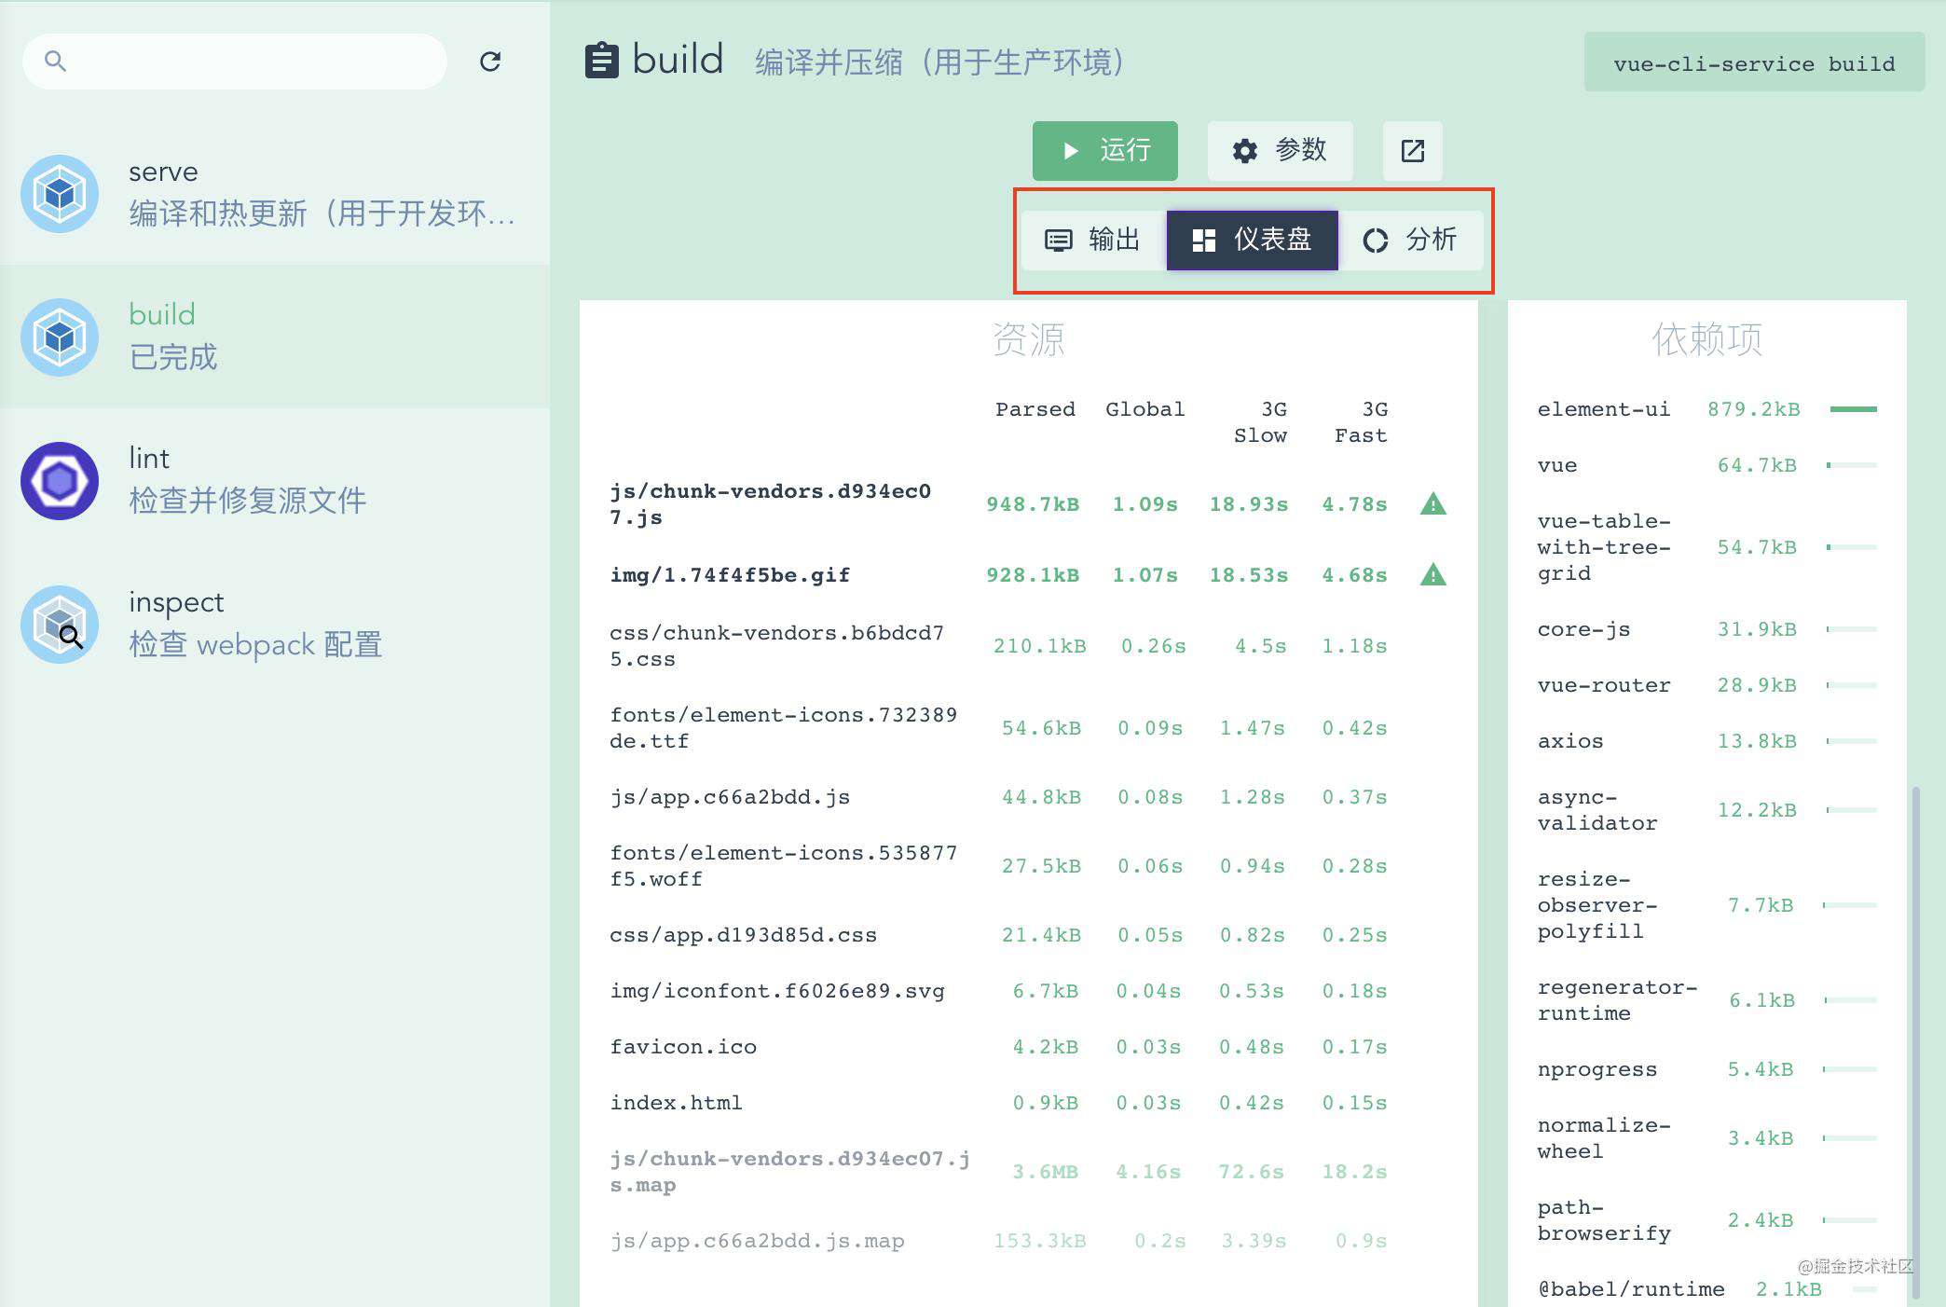The height and width of the screenshot is (1307, 1946).
Task: Click the clipboard icon beside build title
Action: (x=602, y=61)
